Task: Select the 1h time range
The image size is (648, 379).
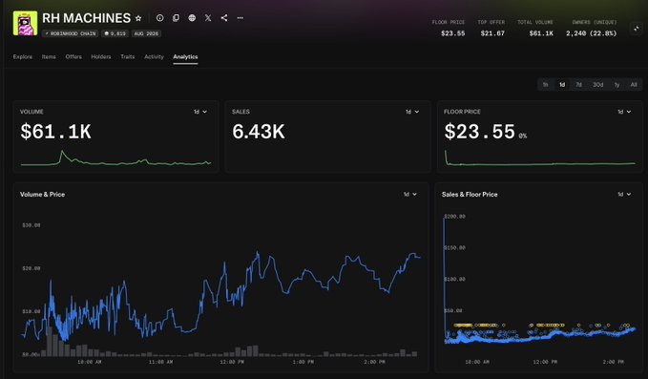Action: (x=546, y=85)
